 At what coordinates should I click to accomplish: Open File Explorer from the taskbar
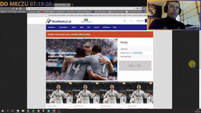[x=23, y=111]
